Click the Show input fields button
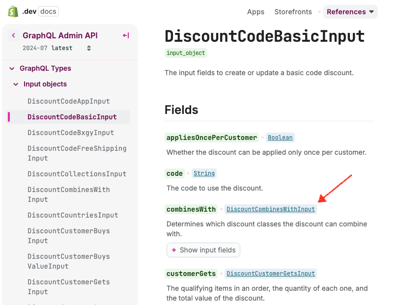Screen dimensions: 398x305 (x=203, y=250)
